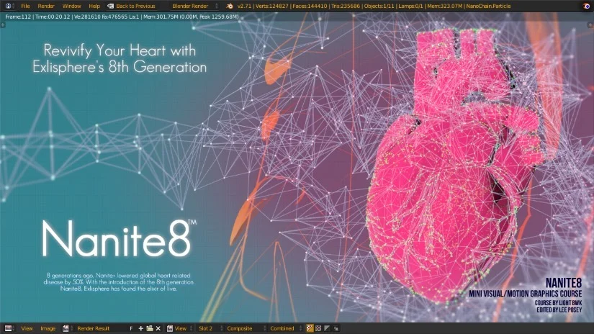Screen dimensions: 594x334
Task: Open the Help menu
Action: (x=94, y=6)
